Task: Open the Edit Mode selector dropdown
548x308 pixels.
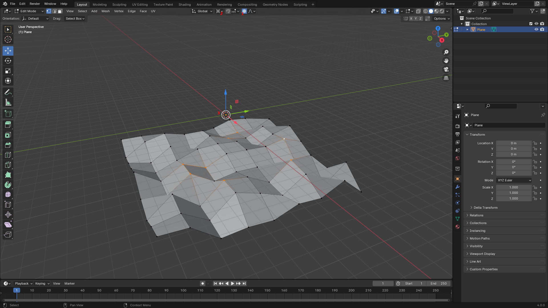Action: point(29,11)
